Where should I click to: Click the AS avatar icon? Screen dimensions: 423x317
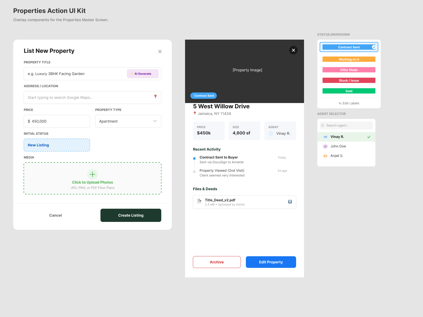pos(325,156)
